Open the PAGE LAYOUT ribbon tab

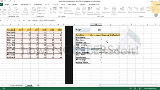point(26,4)
